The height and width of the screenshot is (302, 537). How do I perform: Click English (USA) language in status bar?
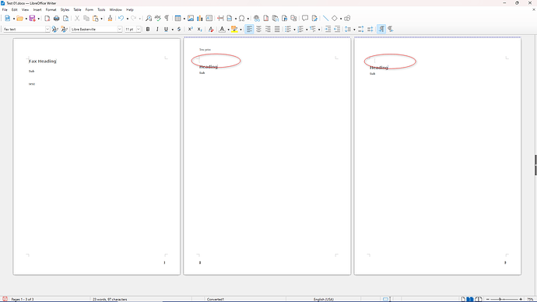point(323,299)
